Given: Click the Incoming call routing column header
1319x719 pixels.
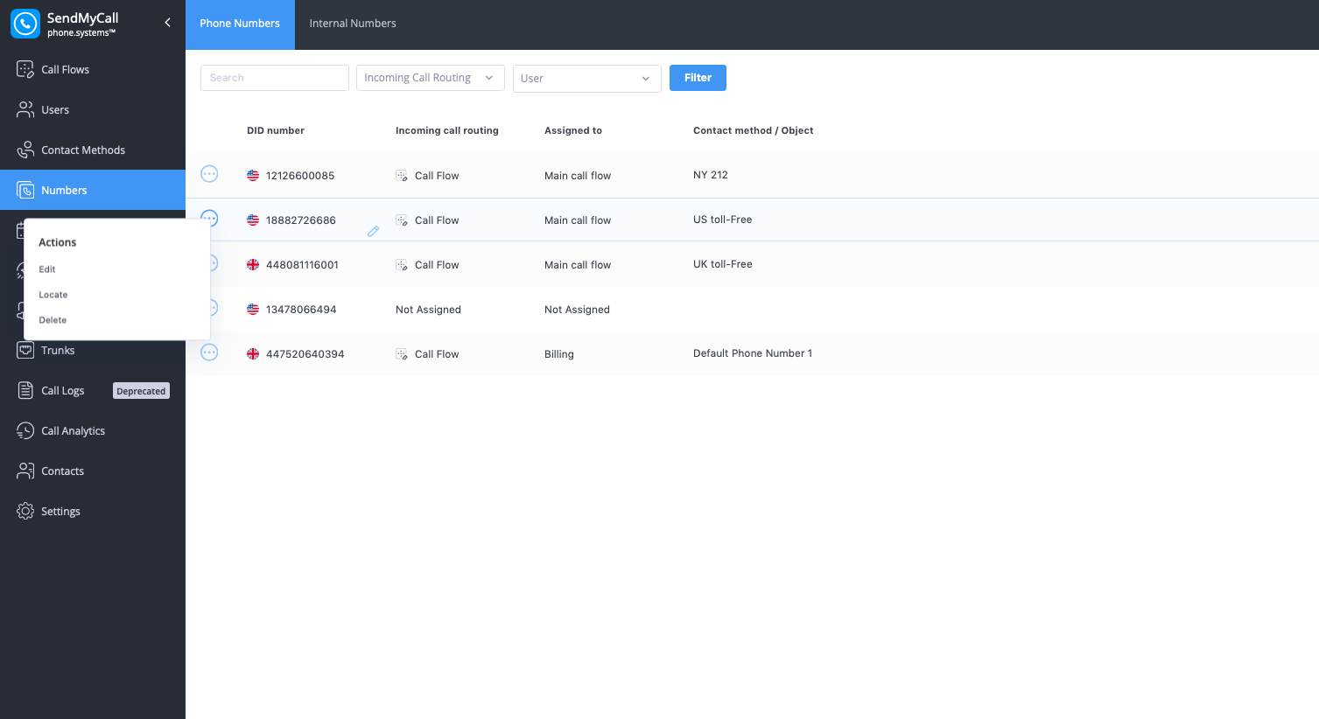Looking at the screenshot, I should point(447,130).
